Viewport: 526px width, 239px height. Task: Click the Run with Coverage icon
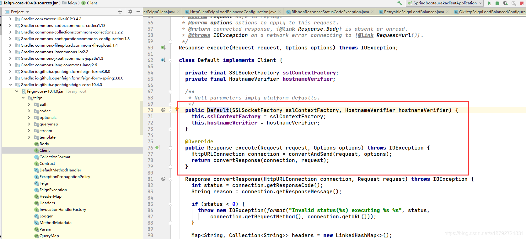[x=506, y=3]
